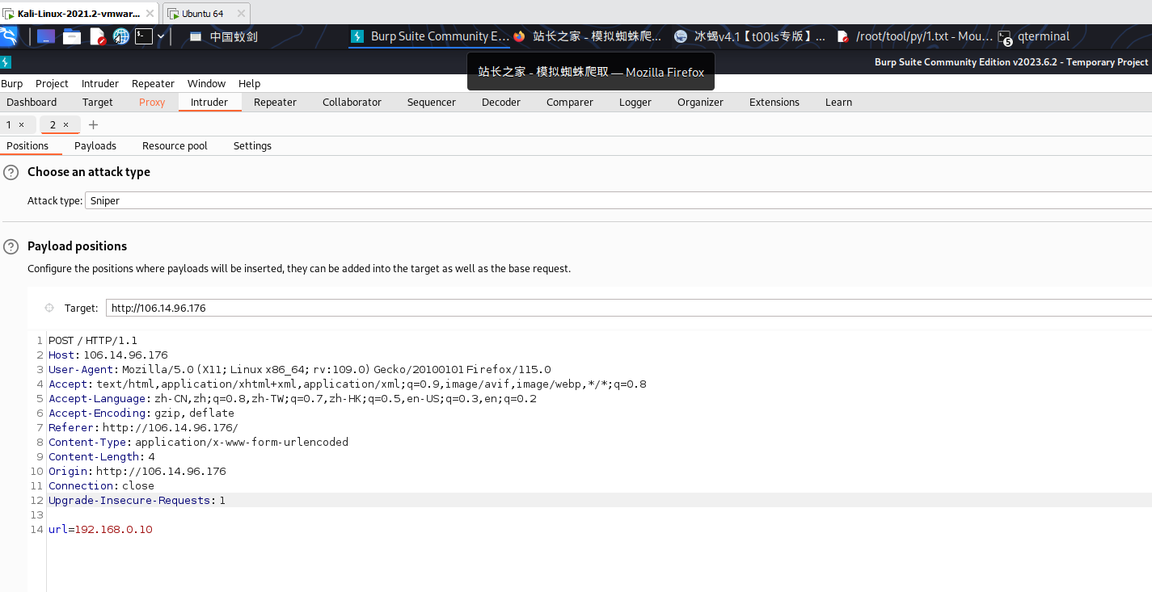Screen dimensions: 1152x592
Task: Go to the Repeater main tab
Action: (275, 102)
